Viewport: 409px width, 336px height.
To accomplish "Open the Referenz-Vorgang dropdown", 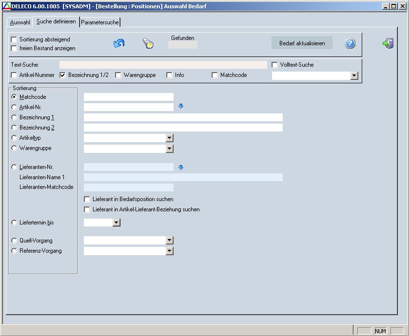I will (170, 251).
